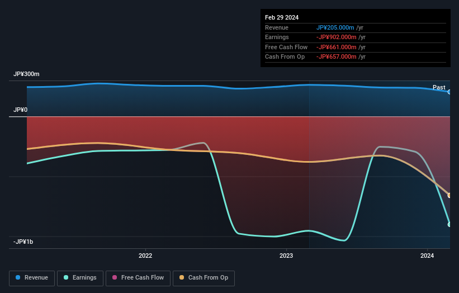This screenshot has width=459, height=293.
Task: Click the -JP¥661.000m free cash flow value
Action: click(x=337, y=47)
